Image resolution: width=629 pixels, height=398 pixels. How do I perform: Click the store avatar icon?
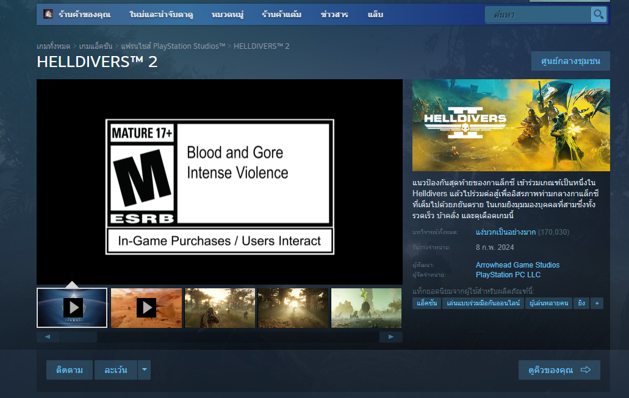coord(48,15)
